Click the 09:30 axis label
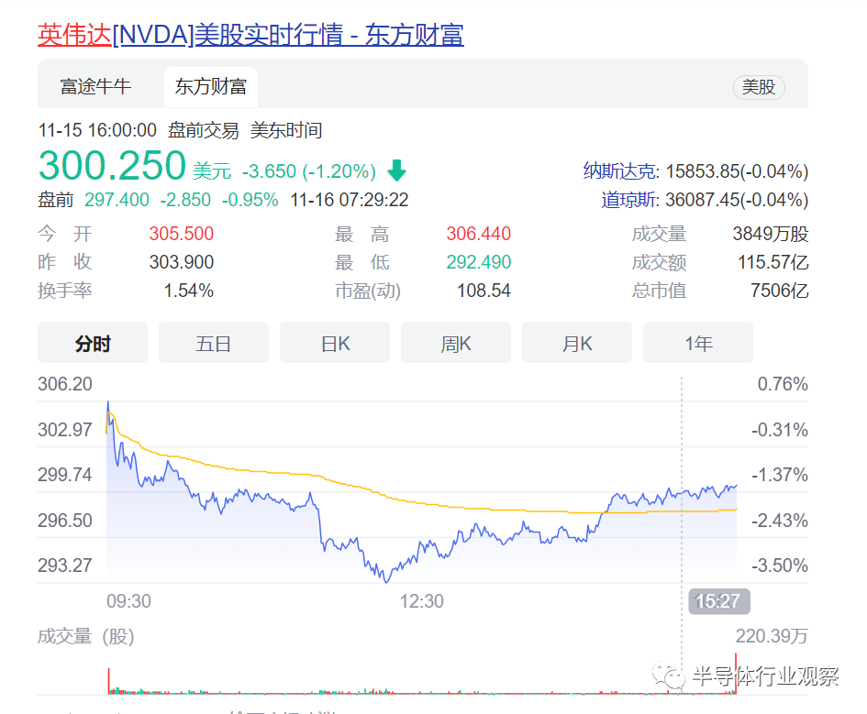Image resolution: width=867 pixels, height=714 pixels. coord(128,600)
